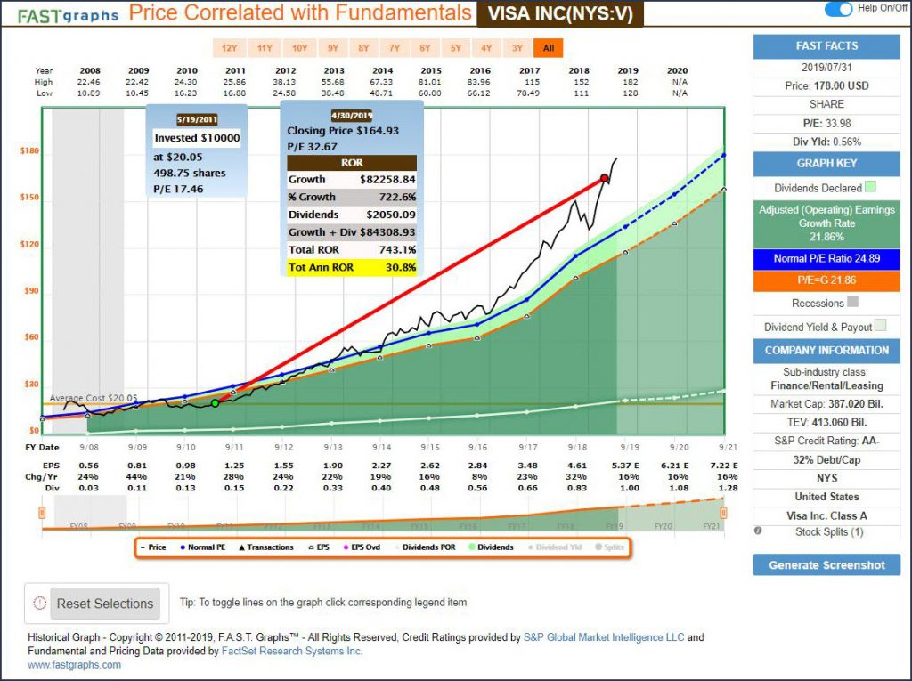Click the left range slider handle
The width and height of the screenshot is (912, 681).
[x=42, y=513]
